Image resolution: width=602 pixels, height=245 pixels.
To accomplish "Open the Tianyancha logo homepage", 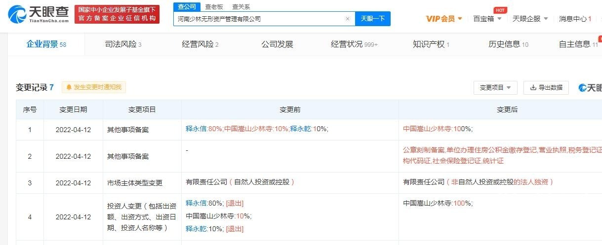I will point(39,14).
